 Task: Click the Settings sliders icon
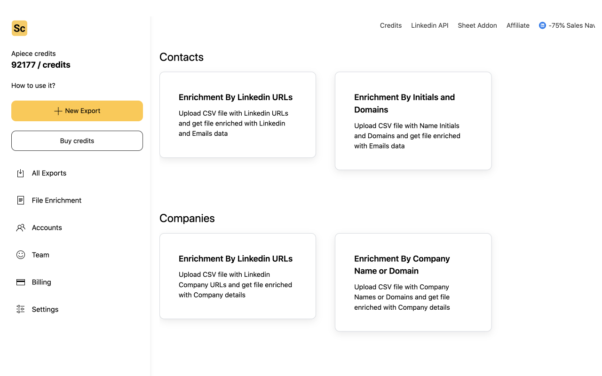pyautogui.click(x=20, y=309)
